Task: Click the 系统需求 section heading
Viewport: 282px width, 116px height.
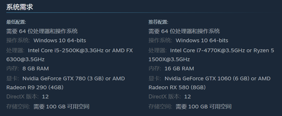Action: point(20,7)
